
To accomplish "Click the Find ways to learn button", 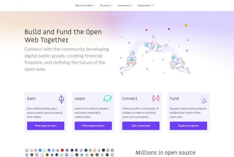I will click(x=93, y=126).
